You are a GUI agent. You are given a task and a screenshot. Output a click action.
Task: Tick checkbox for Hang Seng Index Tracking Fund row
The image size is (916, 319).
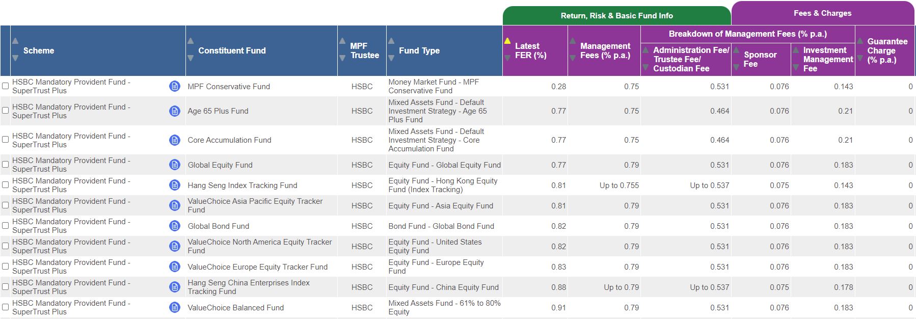pyautogui.click(x=5, y=185)
